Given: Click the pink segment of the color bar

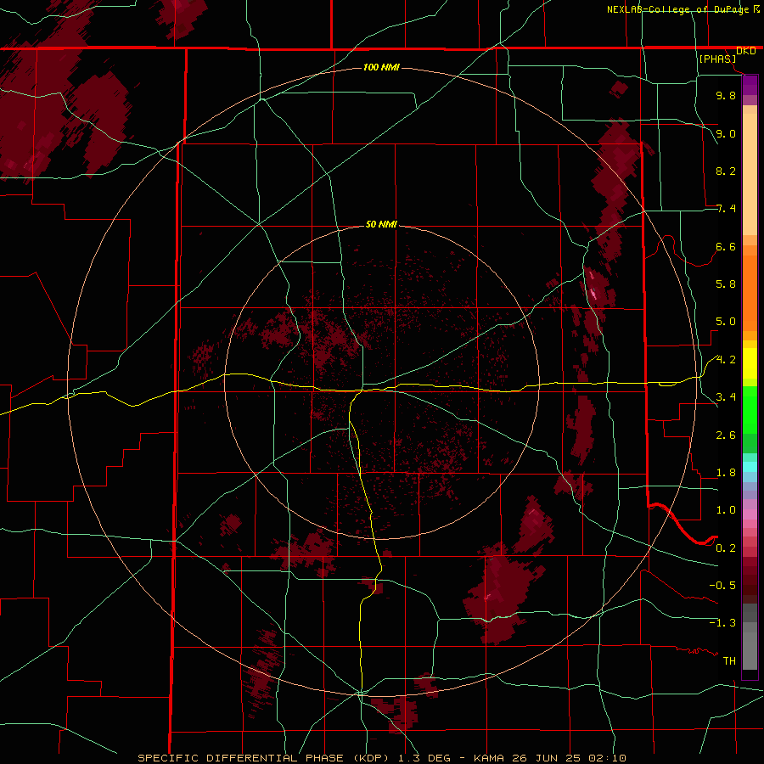Looking at the screenshot, I should 750,514.
